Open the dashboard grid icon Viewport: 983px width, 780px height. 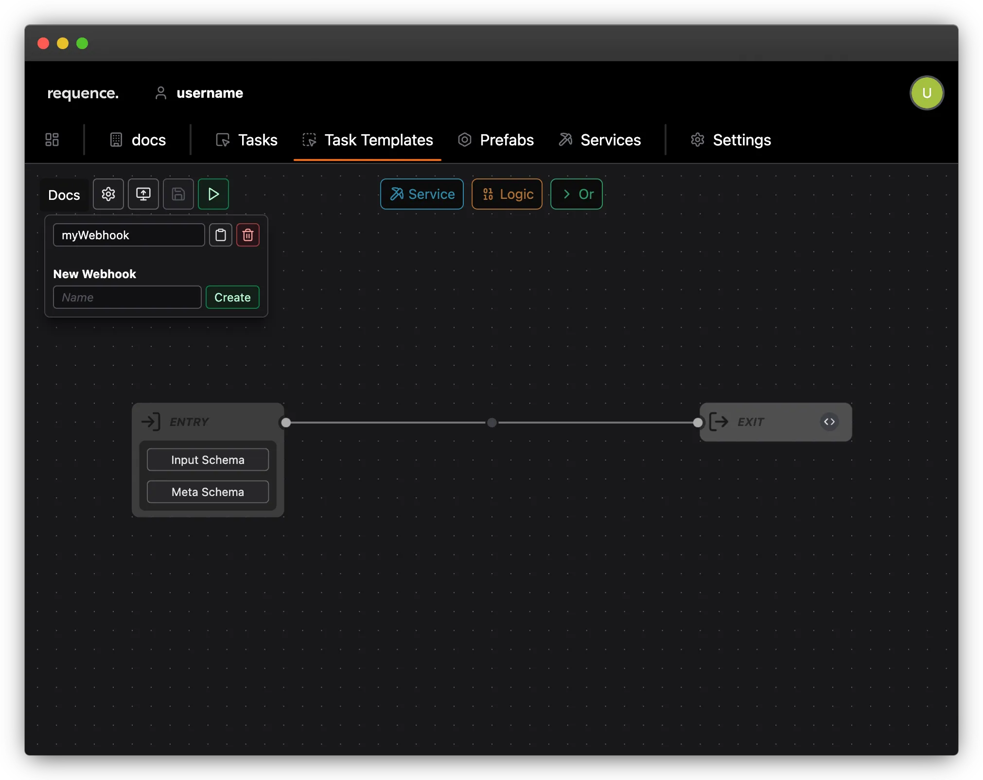(x=52, y=140)
